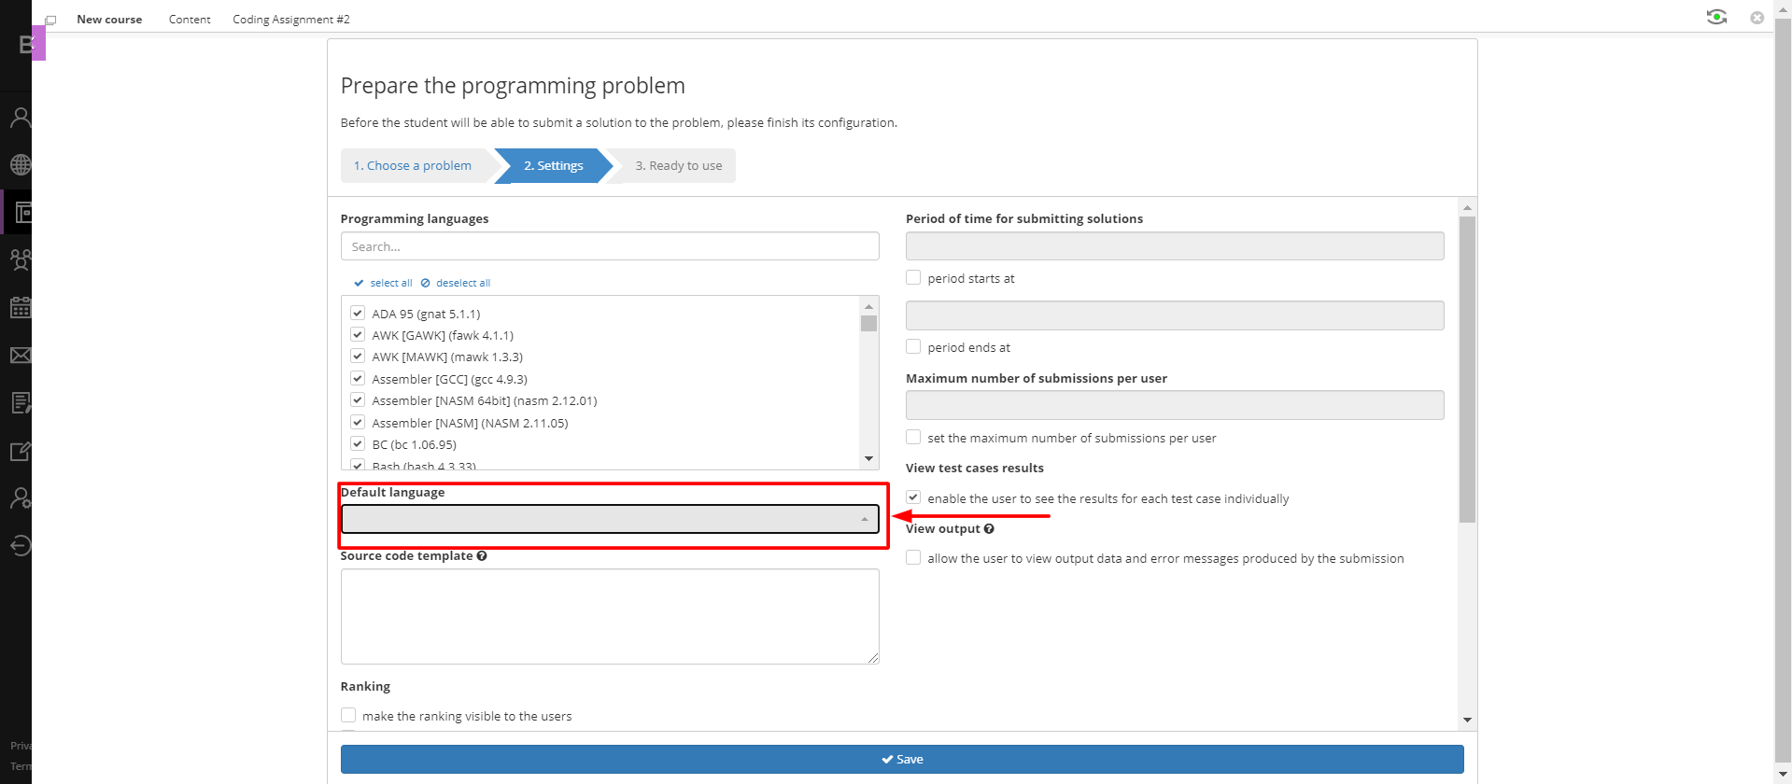Open the calendar icon in sidebar

click(x=21, y=307)
